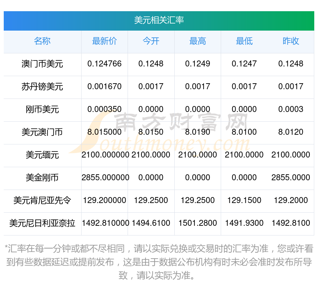Click 美元尼日利亚奈拉 previous close 1492.8100

tap(291, 223)
